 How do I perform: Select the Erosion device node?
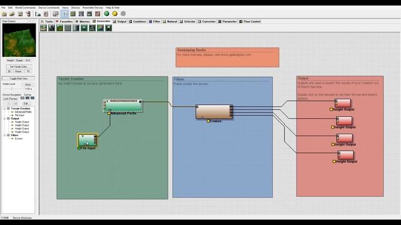pos(214,112)
